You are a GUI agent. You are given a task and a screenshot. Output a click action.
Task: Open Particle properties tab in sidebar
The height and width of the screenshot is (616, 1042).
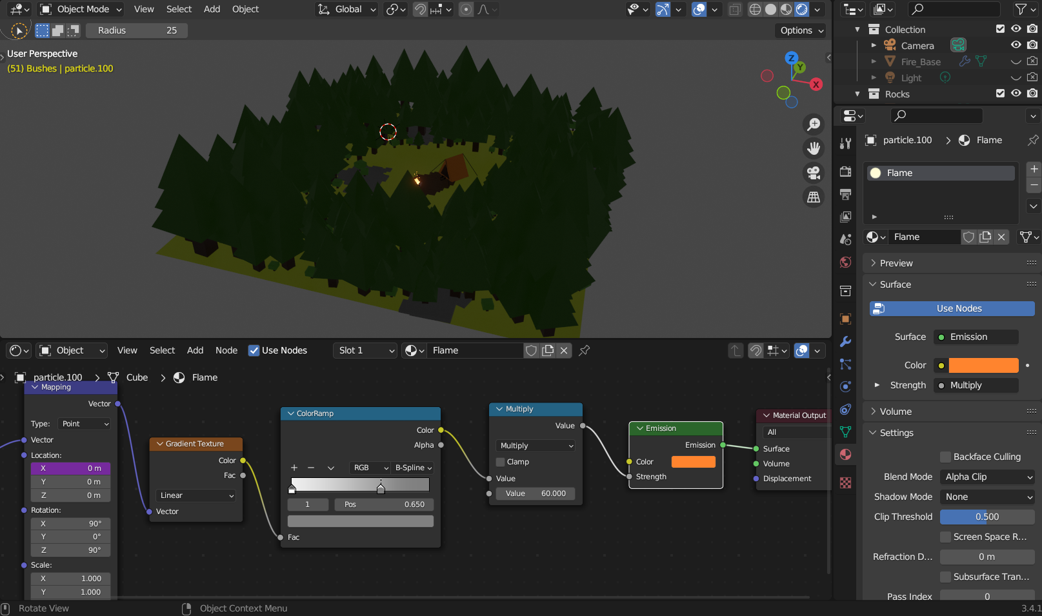[845, 364]
